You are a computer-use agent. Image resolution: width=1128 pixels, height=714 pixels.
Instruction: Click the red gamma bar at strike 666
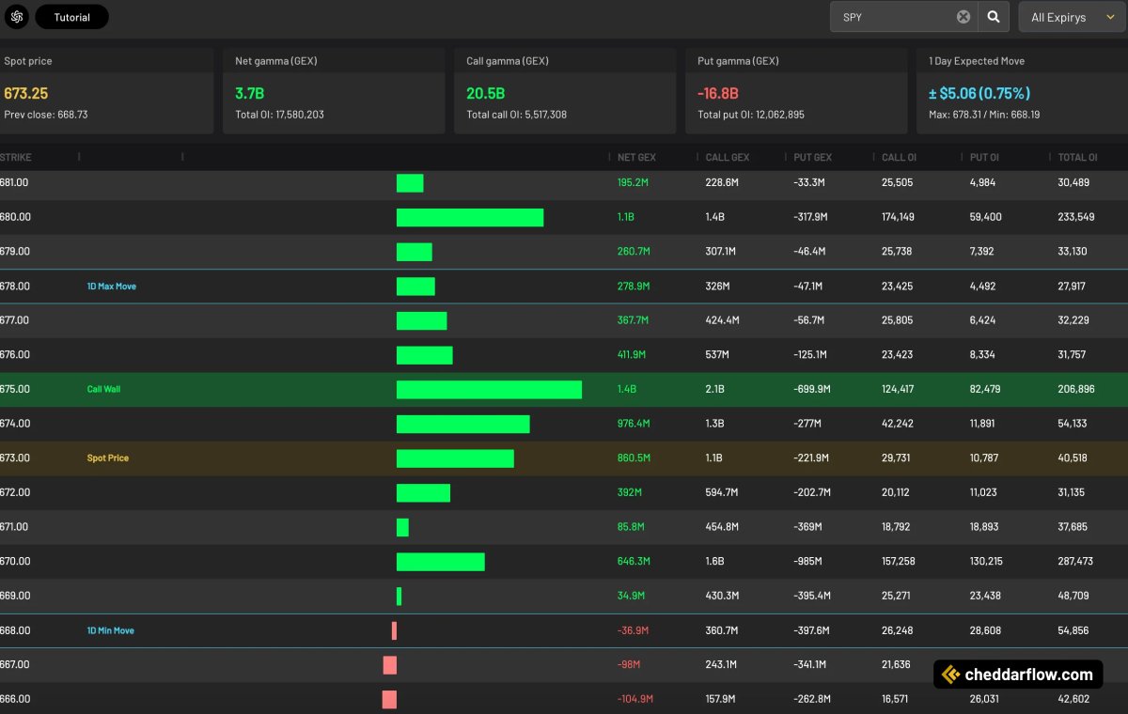(x=390, y=699)
